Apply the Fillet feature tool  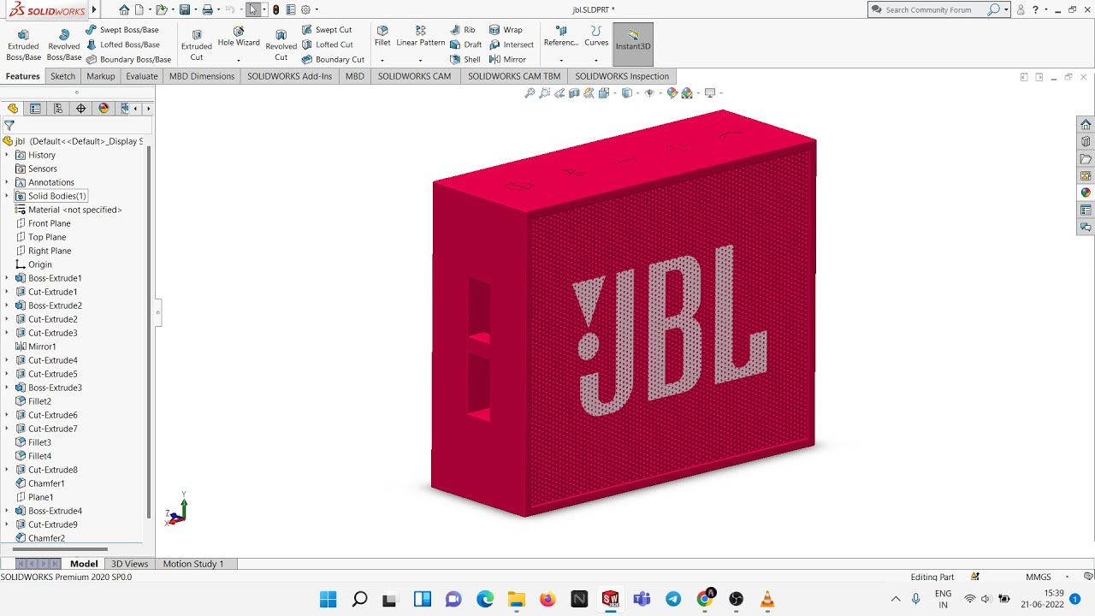382,37
